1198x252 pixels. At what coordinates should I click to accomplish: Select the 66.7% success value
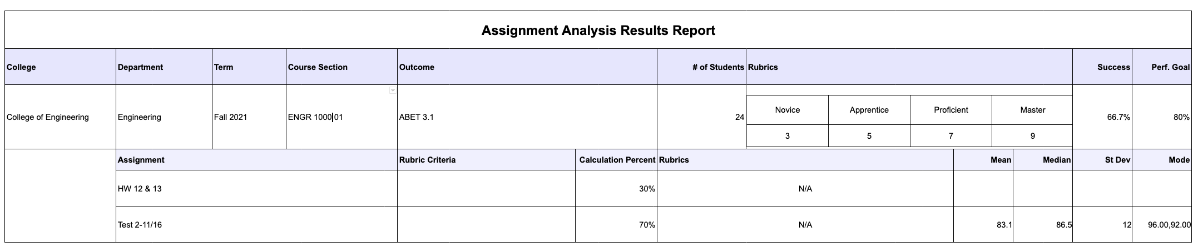coord(1118,118)
